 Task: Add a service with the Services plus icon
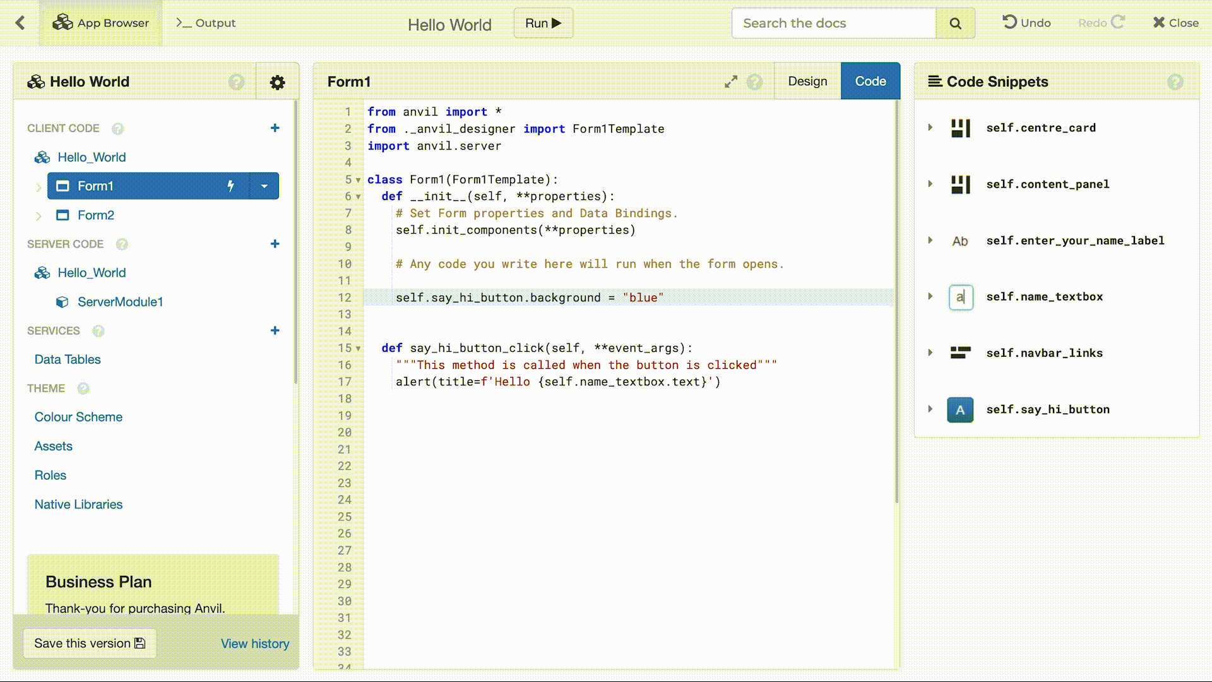pos(275,330)
